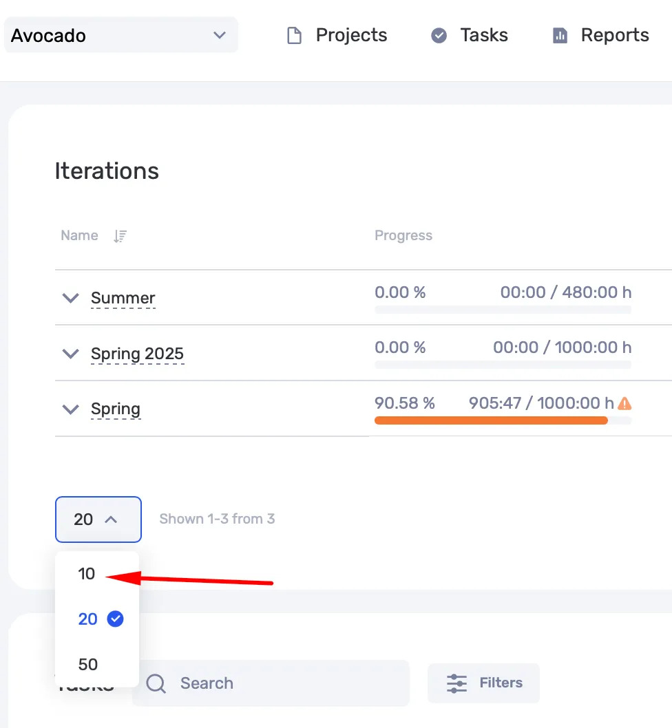Select 50 items per page
672x728 pixels.
coord(88,665)
